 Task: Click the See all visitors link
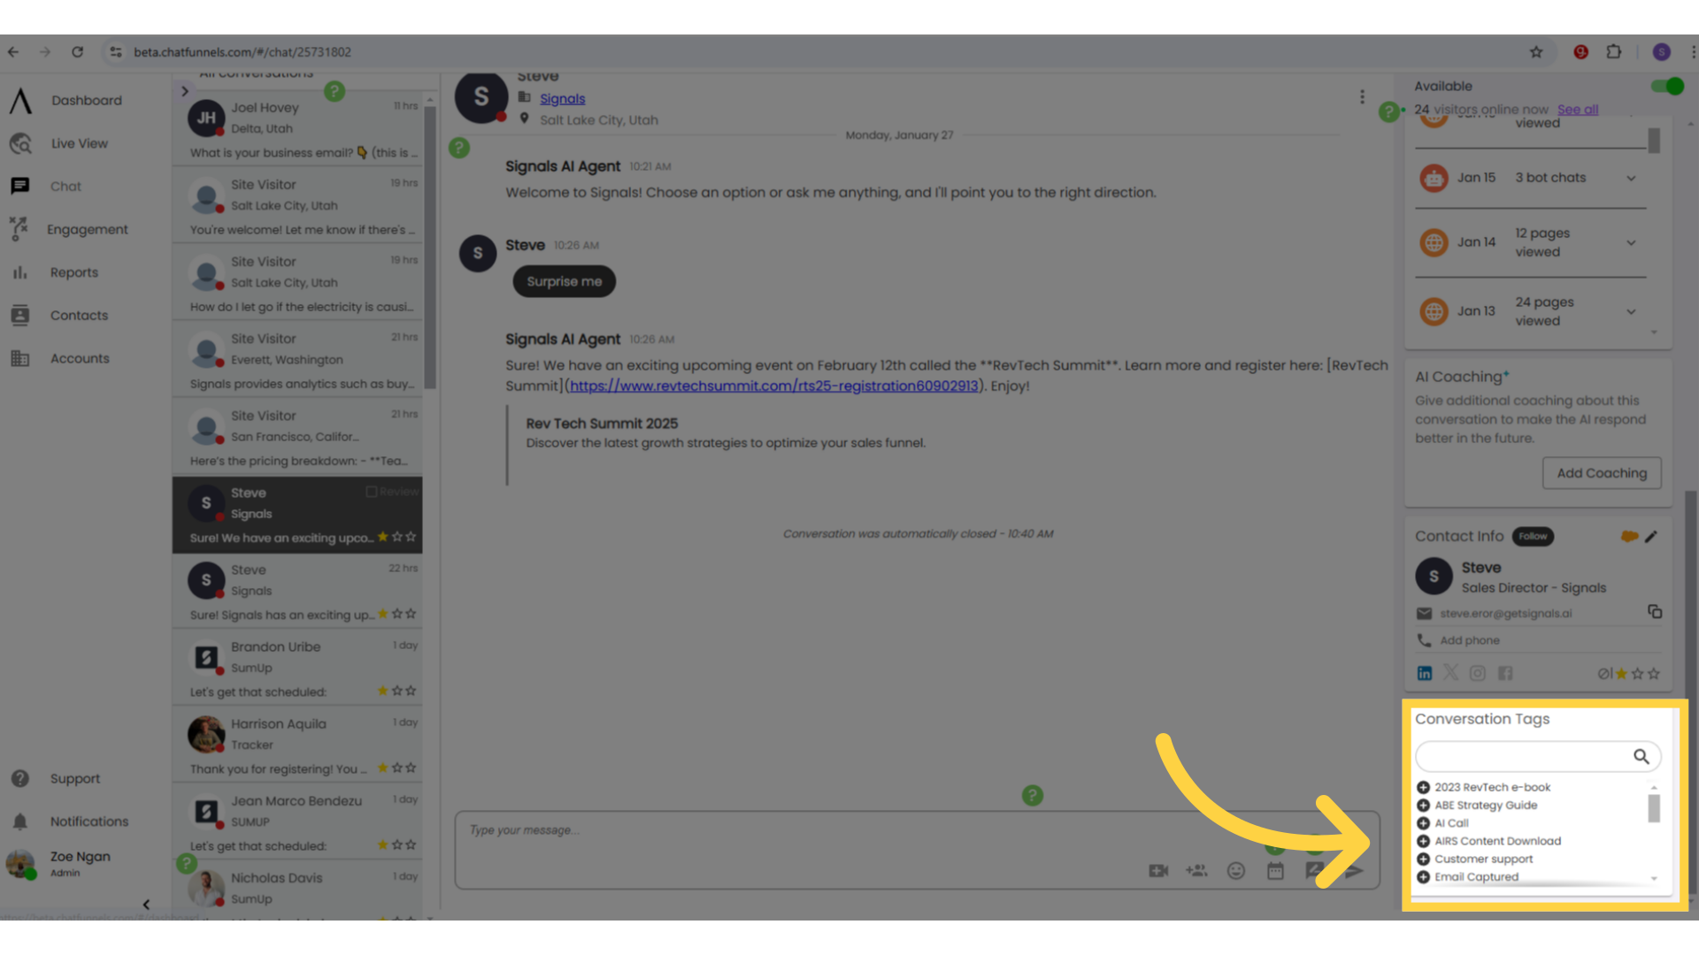[1578, 110]
